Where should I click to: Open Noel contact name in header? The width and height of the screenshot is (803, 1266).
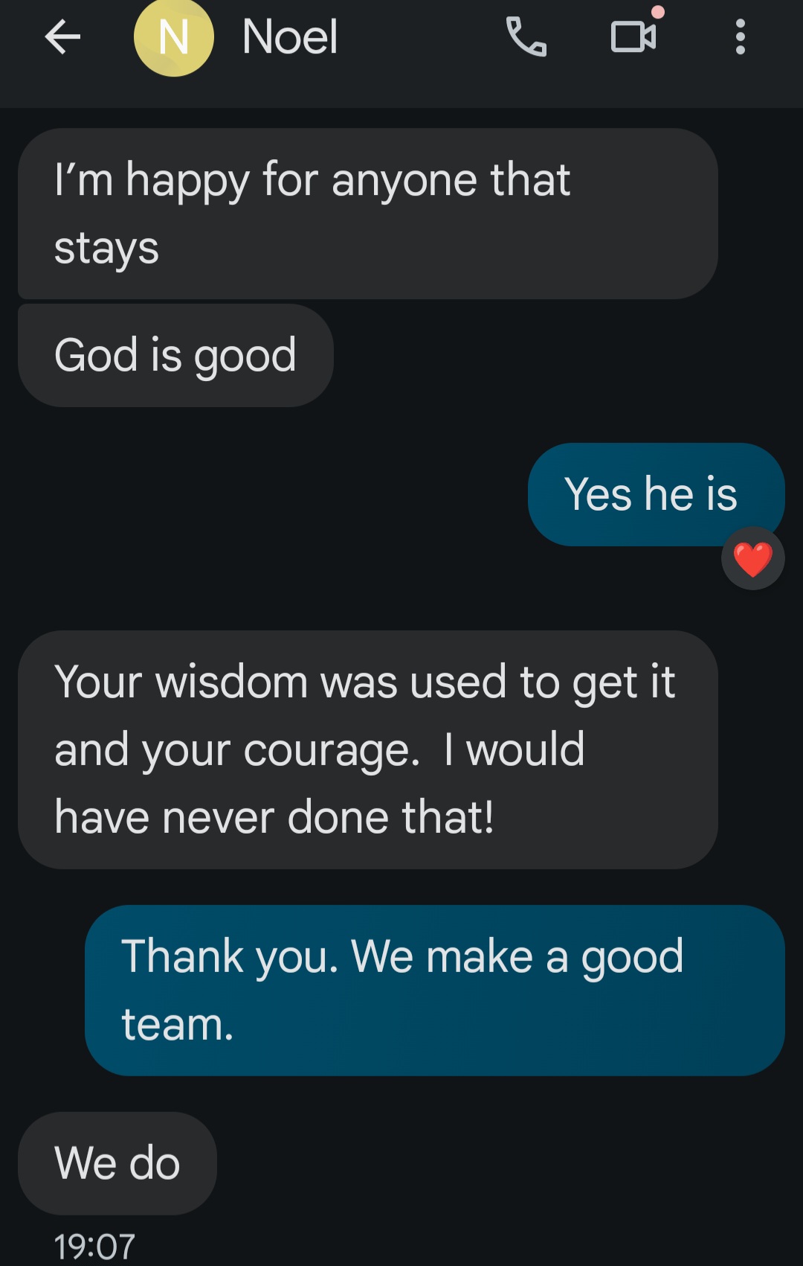click(290, 36)
